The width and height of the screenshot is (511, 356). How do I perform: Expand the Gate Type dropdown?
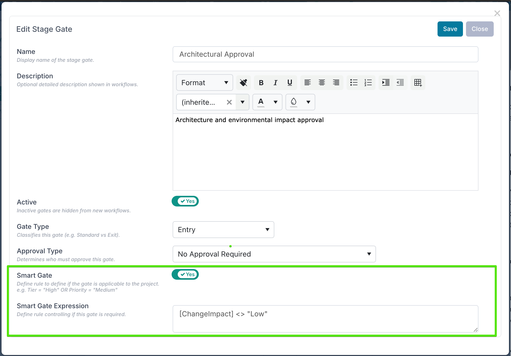pyautogui.click(x=223, y=230)
